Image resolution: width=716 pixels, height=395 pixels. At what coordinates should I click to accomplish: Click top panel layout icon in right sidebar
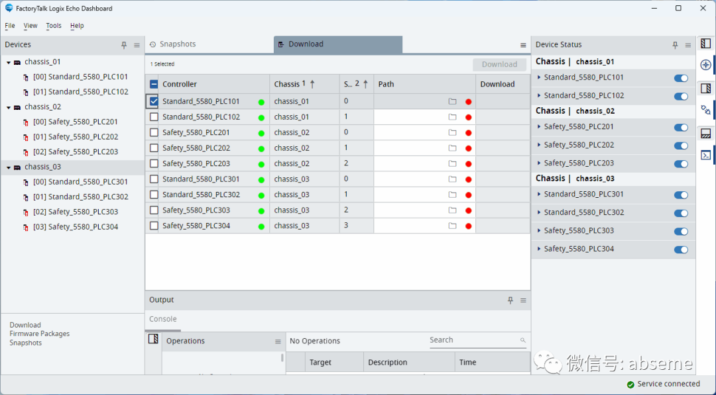pos(705,43)
